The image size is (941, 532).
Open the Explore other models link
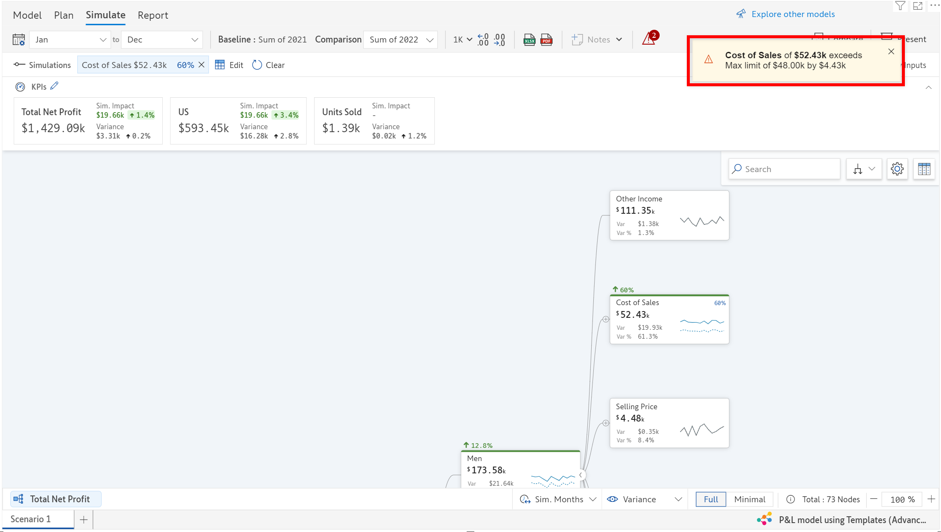point(793,14)
